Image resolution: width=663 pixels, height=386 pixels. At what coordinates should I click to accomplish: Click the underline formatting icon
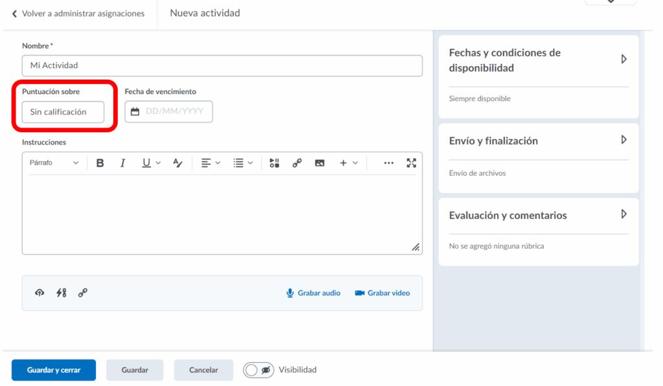(x=147, y=163)
